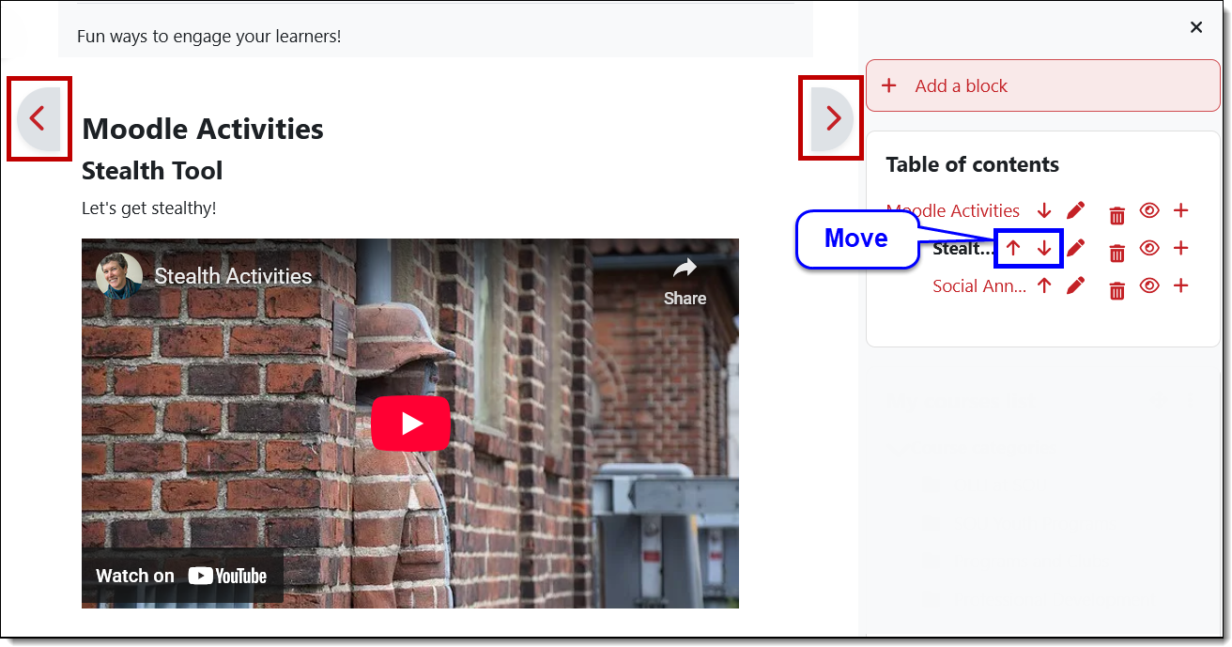This screenshot has width=1232, height=647.
Task: Hide the Moodle Activities chapter
Action: coord(1149,210)
